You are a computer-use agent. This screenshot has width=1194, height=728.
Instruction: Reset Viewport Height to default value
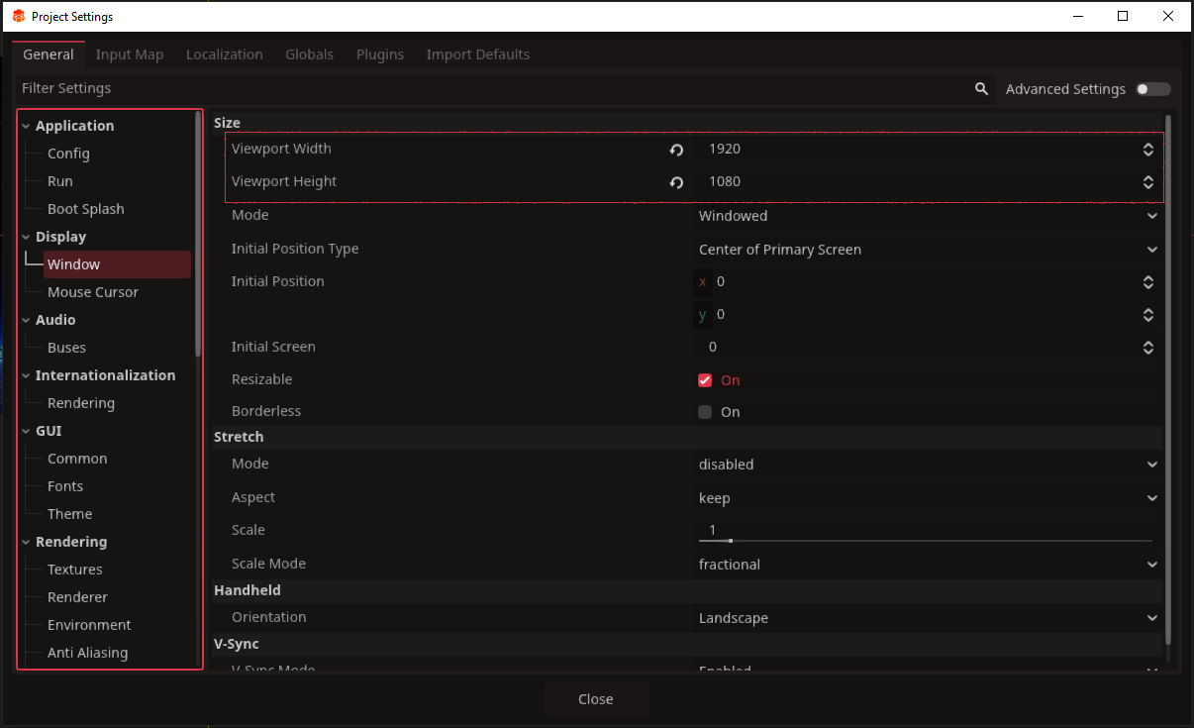pyautogui.click(x=676, y=182)
